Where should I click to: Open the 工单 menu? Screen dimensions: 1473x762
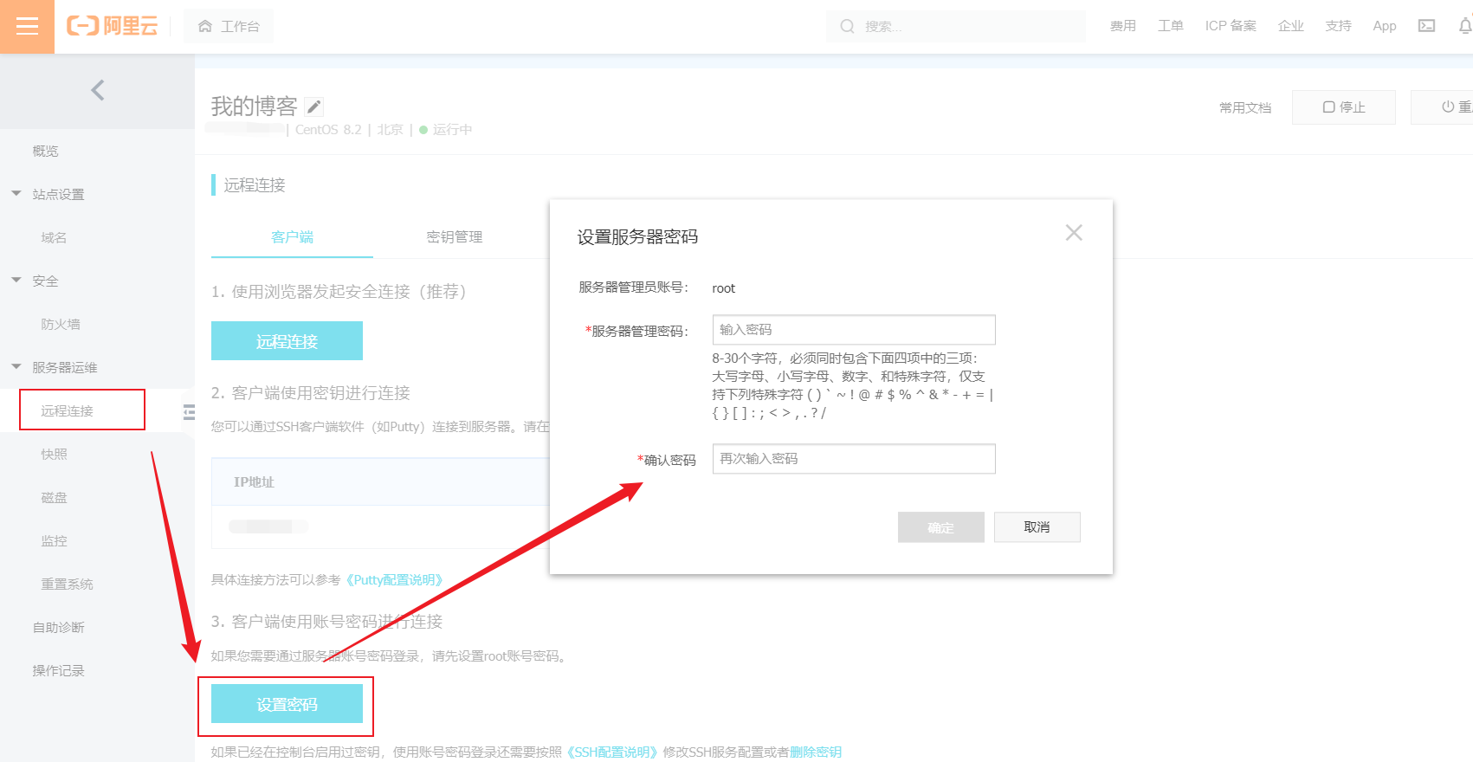1170,26
